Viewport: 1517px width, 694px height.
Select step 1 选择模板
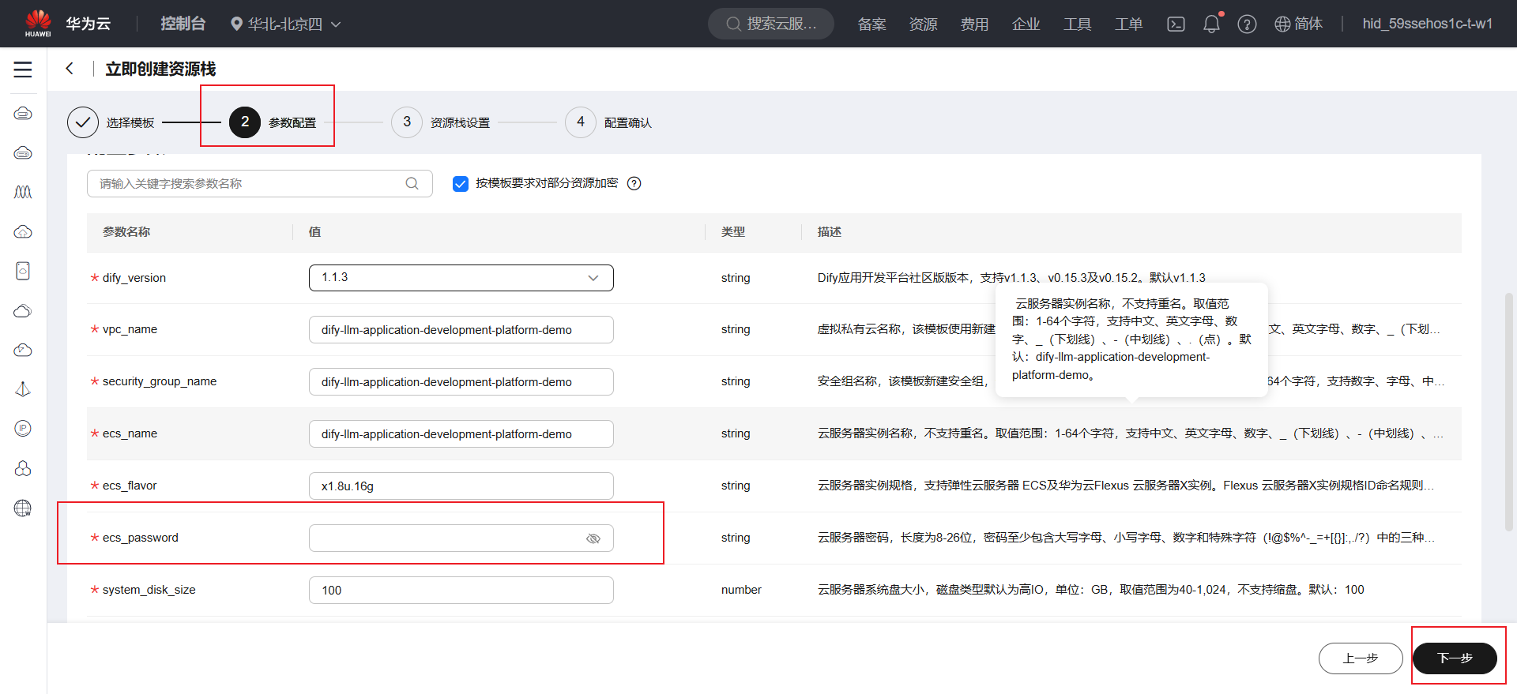point(111,122)
